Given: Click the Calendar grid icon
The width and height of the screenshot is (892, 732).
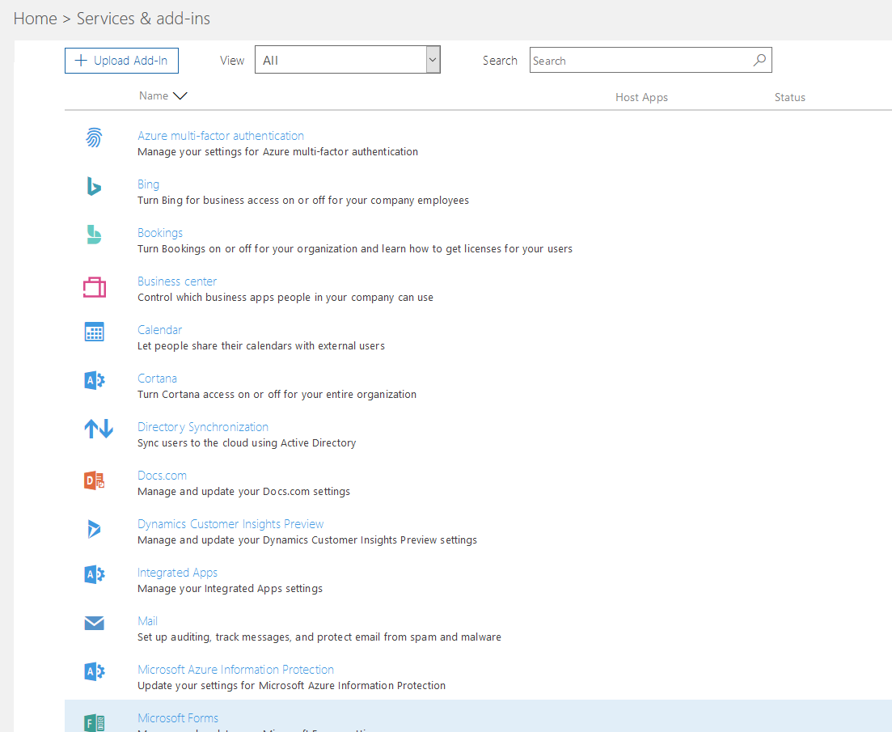Looking at the screenshot, I should [x=95, y=332].
